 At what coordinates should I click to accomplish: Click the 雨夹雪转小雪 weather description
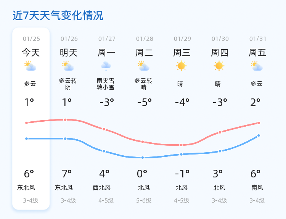[106, 84]
